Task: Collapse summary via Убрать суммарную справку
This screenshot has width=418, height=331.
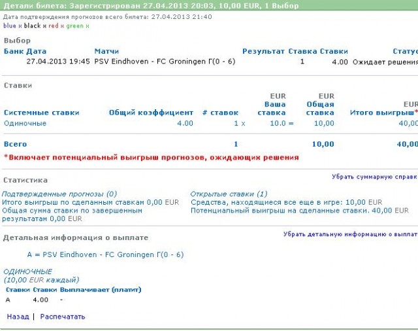Action: [x=374, y=177]
